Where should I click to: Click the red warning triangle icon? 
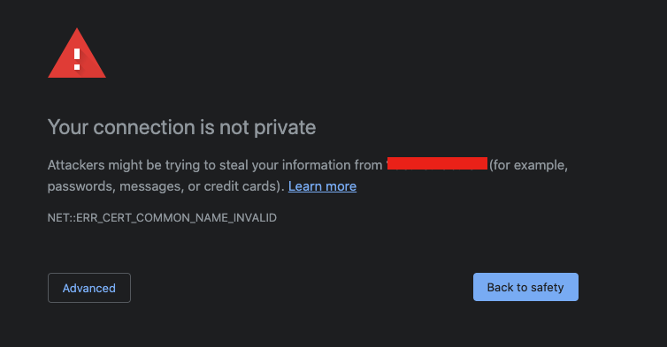(77, 54)
